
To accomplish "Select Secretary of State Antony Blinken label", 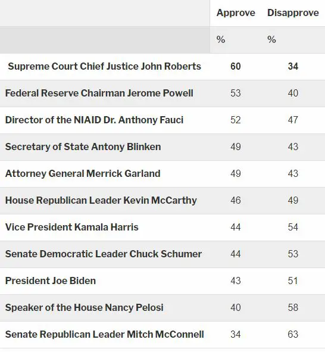I will 83,147.
